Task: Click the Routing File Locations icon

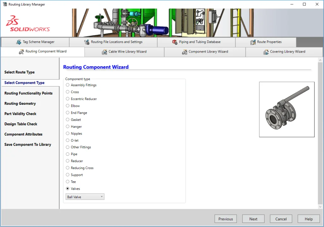Action: click(x=87, y=42)
